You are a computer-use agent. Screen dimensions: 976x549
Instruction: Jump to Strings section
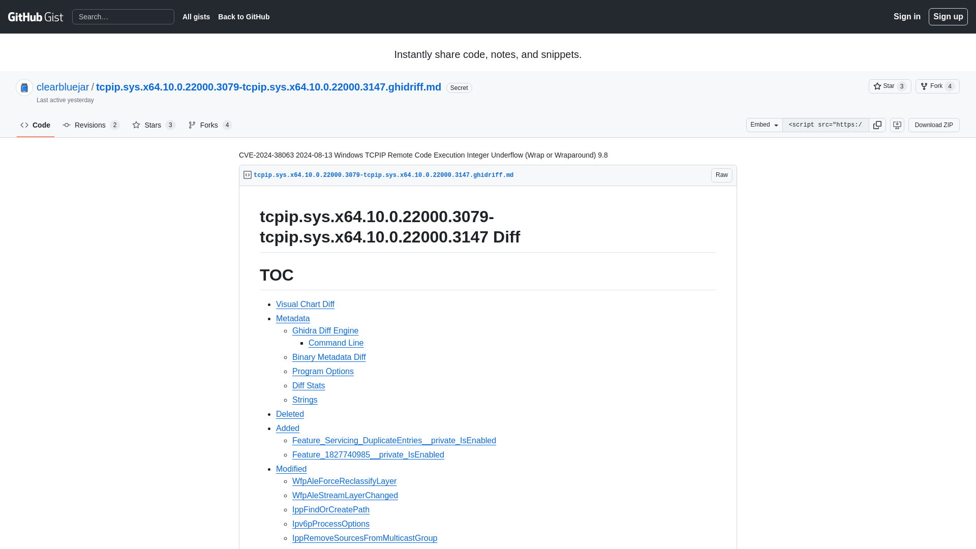(305, 400)
